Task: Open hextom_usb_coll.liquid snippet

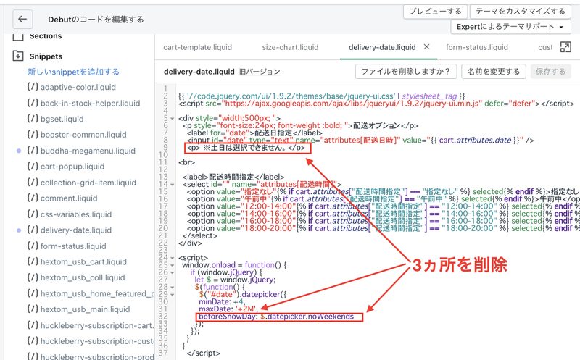Action: [83, 277]
